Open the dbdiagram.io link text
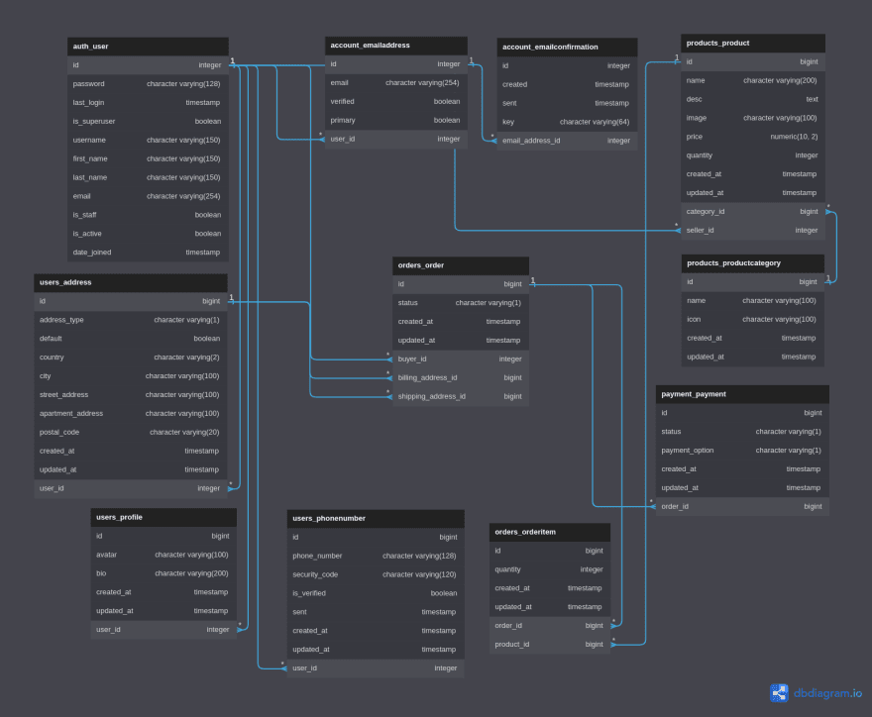This screenshot has width=872, height=717. tap(827, 693)
